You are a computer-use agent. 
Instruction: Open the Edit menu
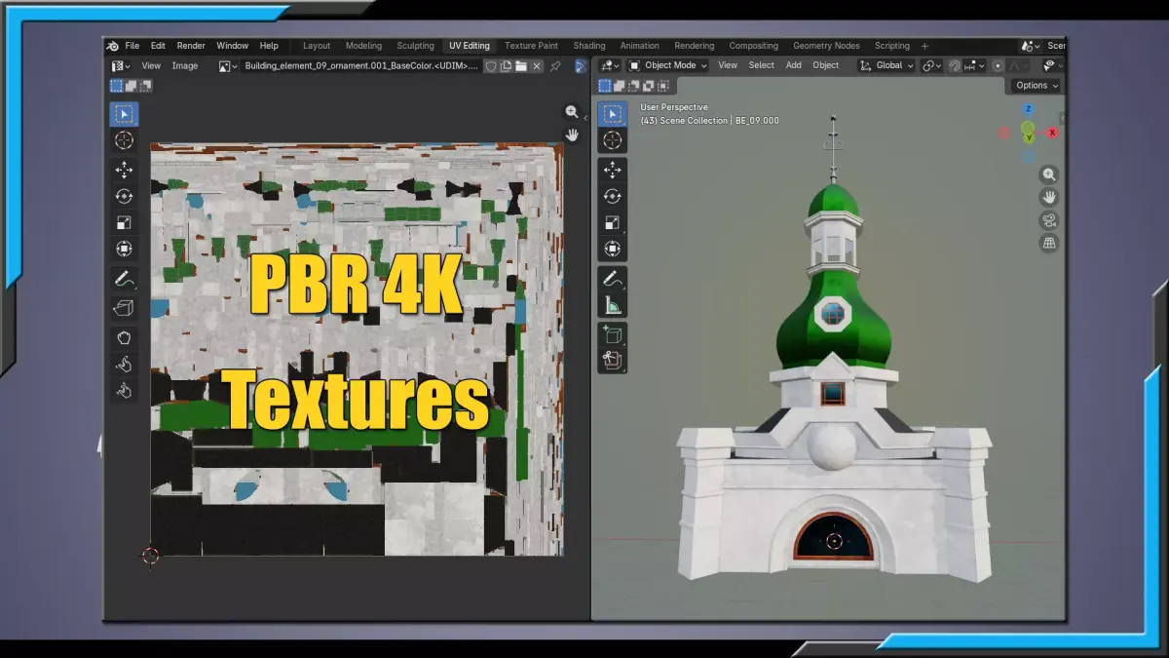click(158, 46)
